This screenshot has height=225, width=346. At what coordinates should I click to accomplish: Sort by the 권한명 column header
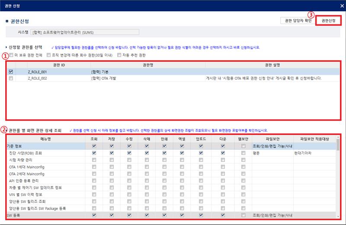148,65
